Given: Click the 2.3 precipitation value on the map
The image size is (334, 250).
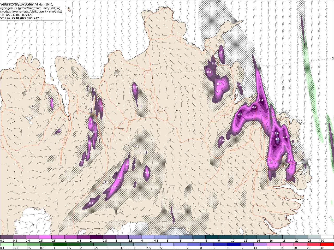Looking at the screenshot, I should point(285,137).
